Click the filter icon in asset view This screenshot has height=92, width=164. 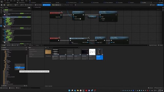(46, 48)
